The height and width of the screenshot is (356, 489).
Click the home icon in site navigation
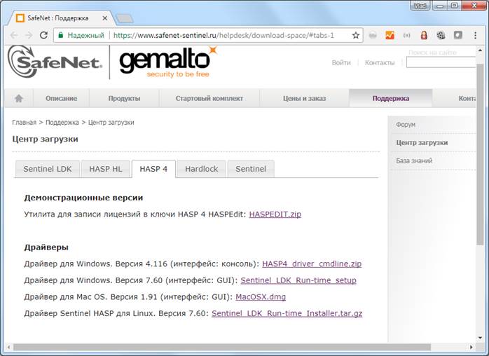[19, 99]
